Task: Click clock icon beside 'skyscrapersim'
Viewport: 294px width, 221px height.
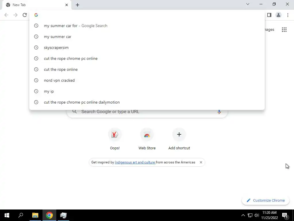Action: click(x=36, y=47)
